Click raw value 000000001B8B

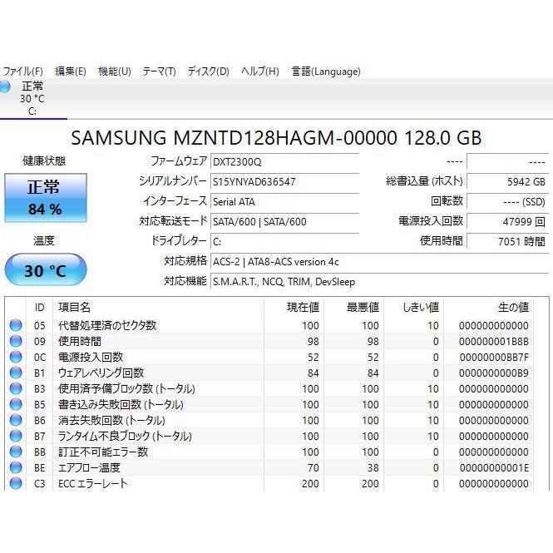pos(494,342)
